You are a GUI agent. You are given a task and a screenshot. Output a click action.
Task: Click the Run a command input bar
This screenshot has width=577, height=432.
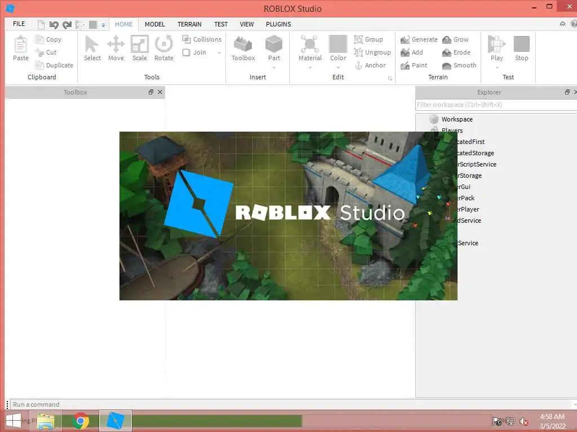point(292,404)
